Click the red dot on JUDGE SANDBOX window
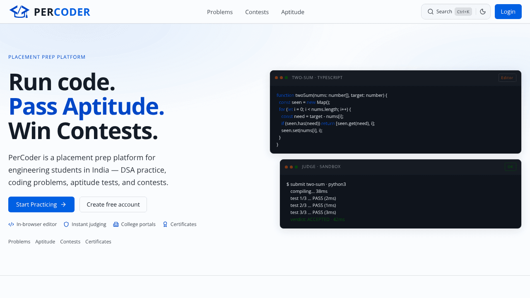 pyautogui.click(x=287, y=167)
